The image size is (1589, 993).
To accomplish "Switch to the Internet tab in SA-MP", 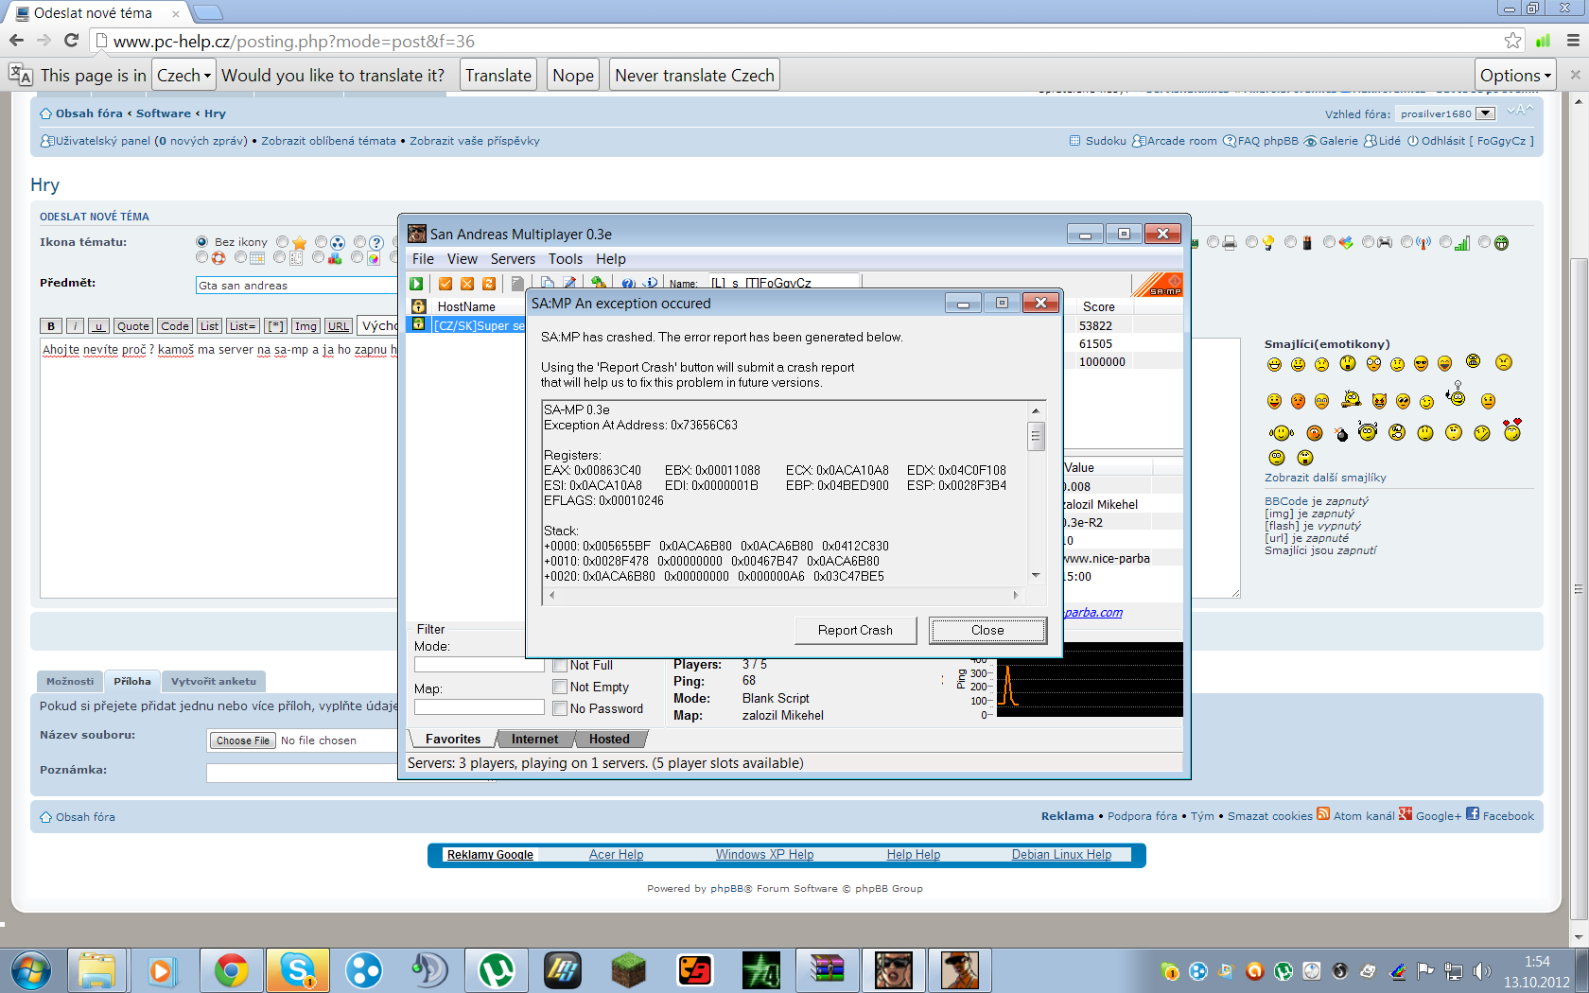I will tap(534, 740).
